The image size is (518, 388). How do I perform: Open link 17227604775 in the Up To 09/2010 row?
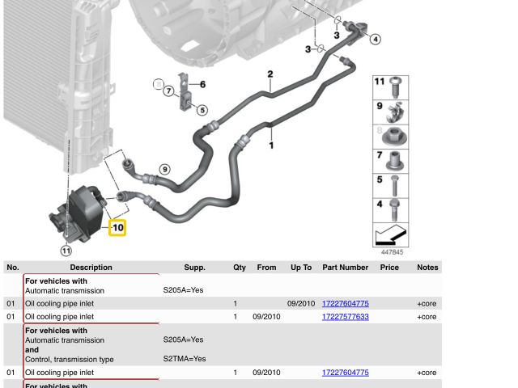(x=345, y=304)
